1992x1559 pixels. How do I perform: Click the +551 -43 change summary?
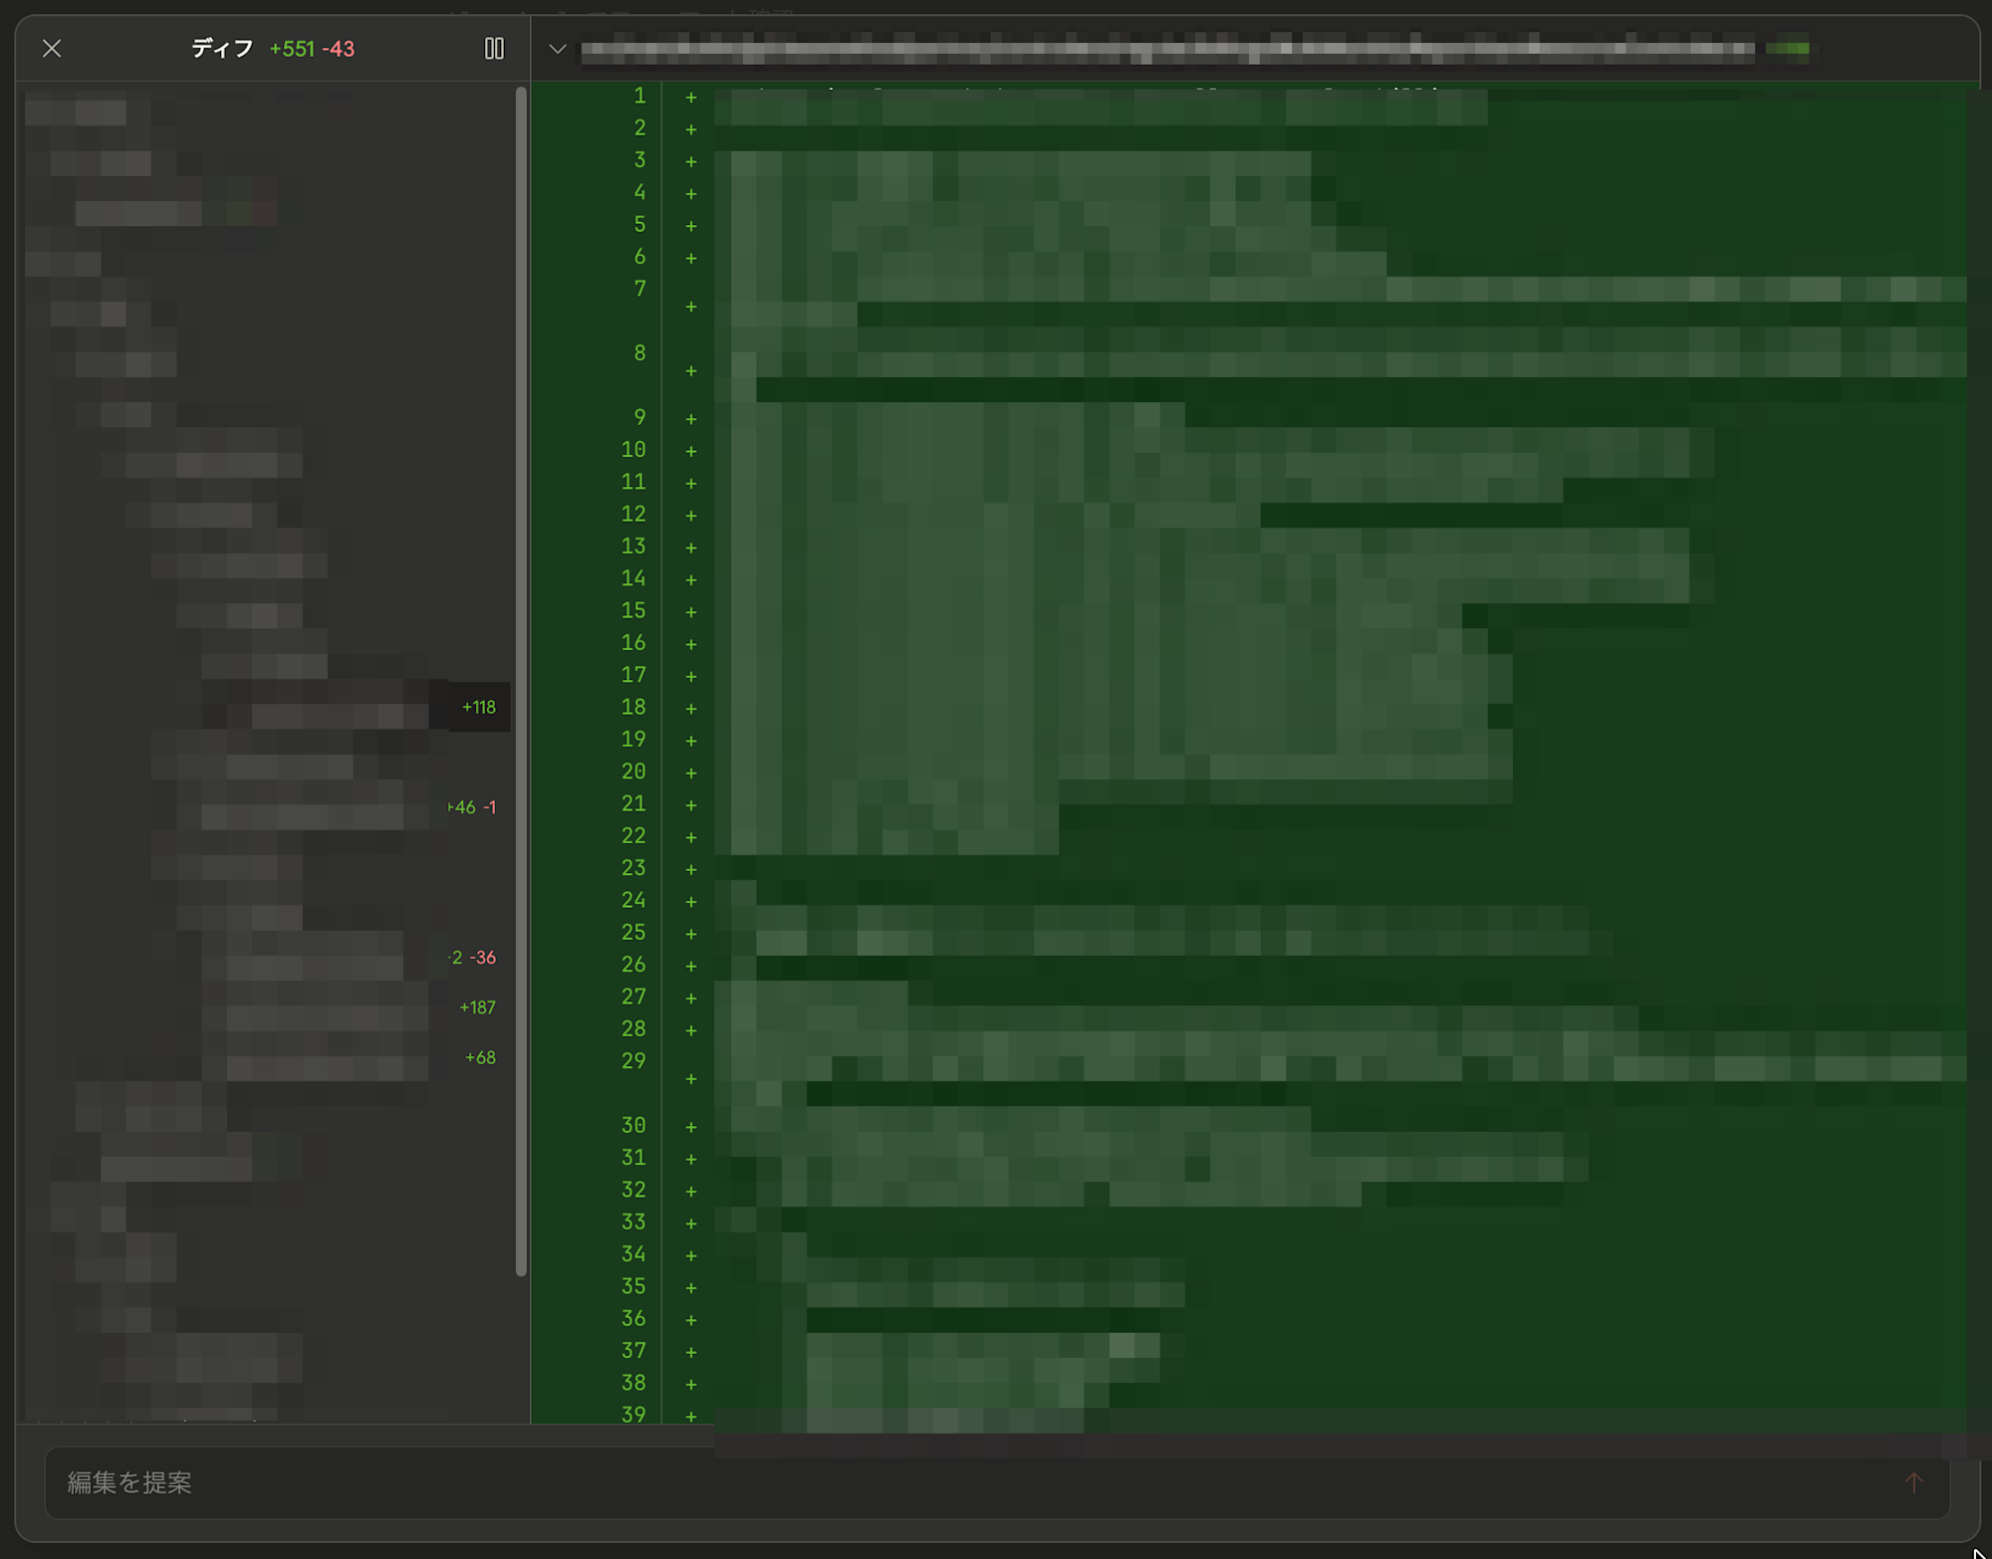coord(312,48)
